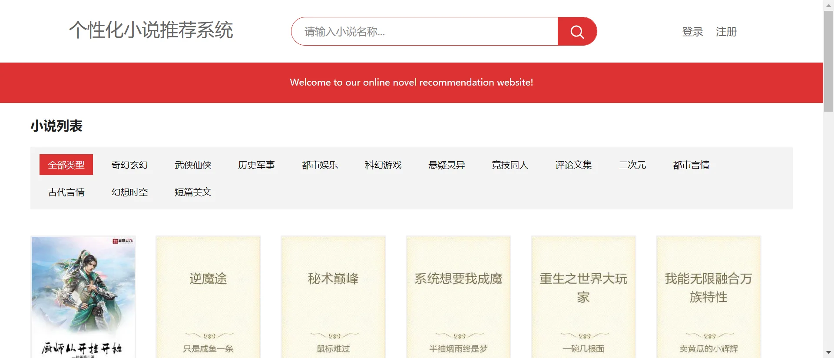
Task: Filter by 奇幻玄幻 category
Action: [129, 165]
